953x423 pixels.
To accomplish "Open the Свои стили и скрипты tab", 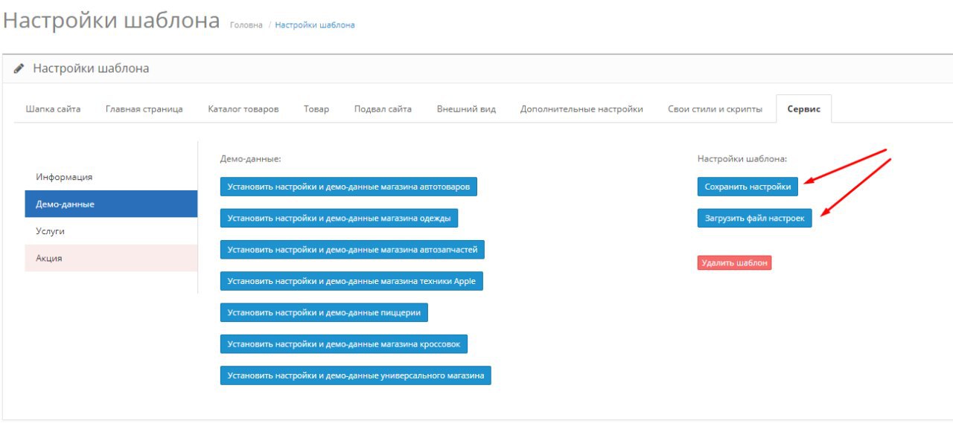I will pos(715,109).
